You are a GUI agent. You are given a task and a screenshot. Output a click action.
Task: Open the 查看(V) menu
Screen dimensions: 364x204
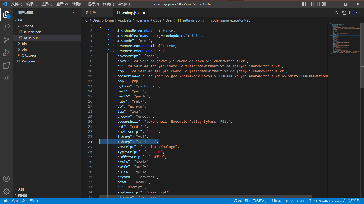[x=62, y=4]
